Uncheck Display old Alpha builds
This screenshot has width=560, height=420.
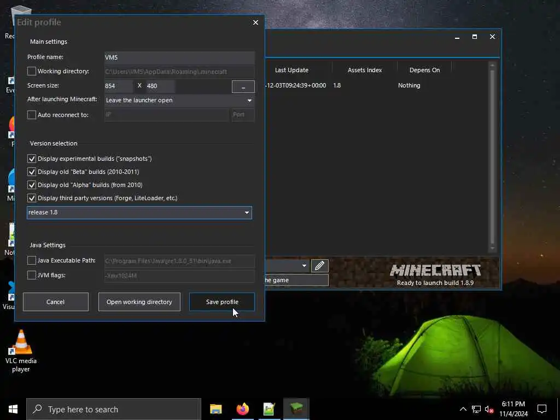31,185
